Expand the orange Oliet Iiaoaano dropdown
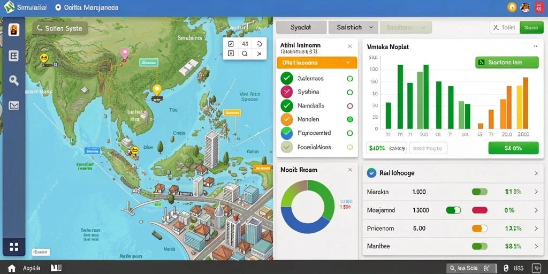This screenshot has height=274, width=548. tap(317, 63)
